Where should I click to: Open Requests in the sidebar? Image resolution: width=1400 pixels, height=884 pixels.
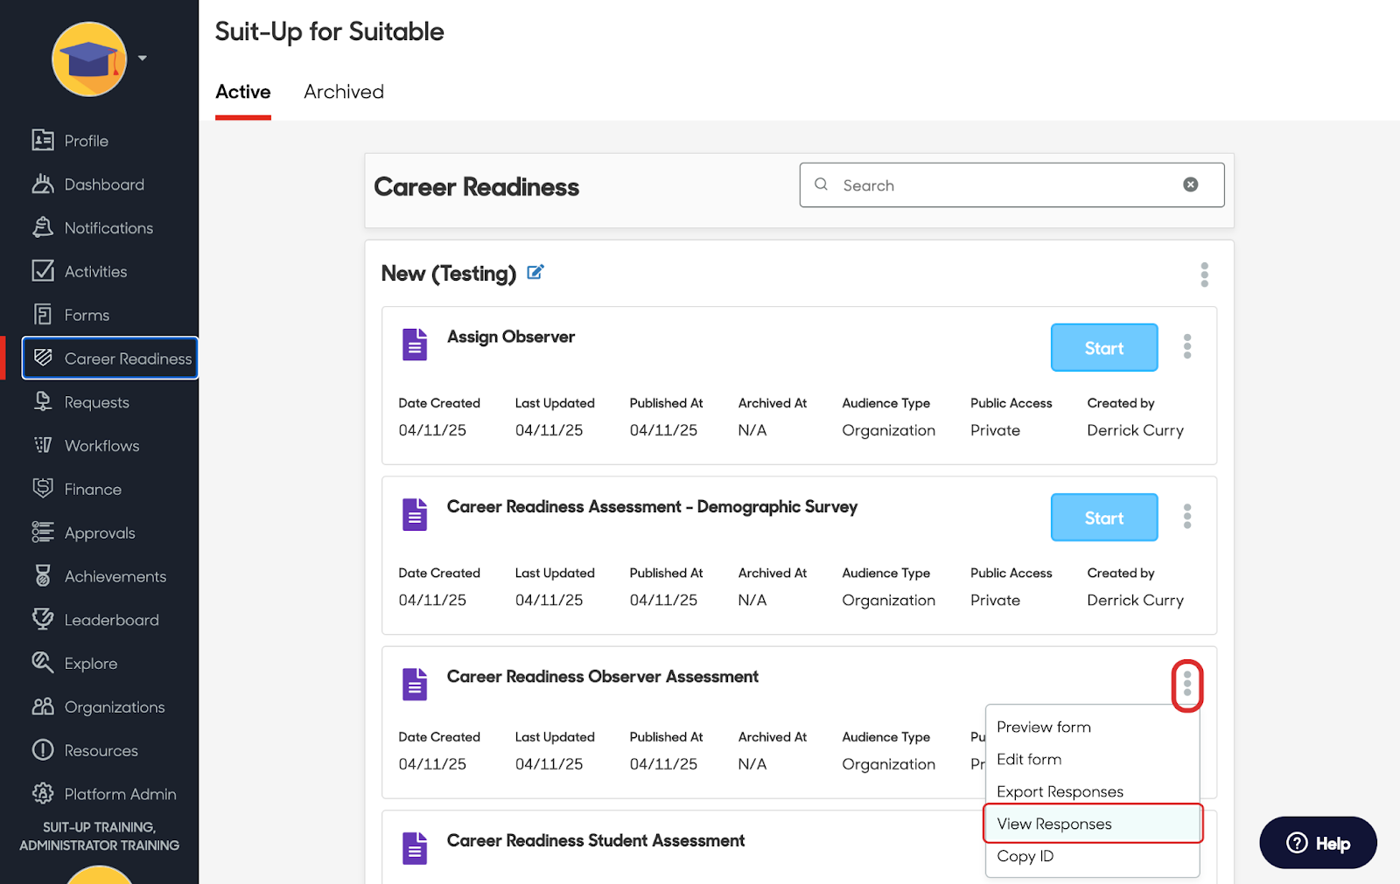point(80,402)
